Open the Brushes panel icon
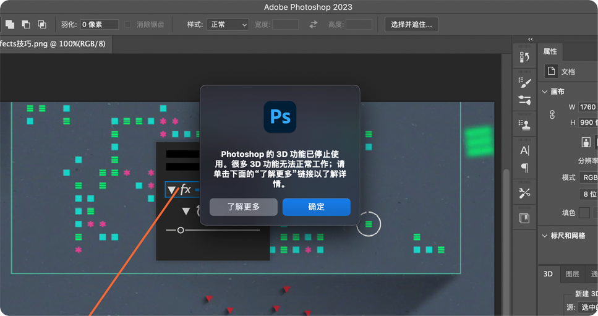This screenshot has width=598, height=316. coord(524,82)
